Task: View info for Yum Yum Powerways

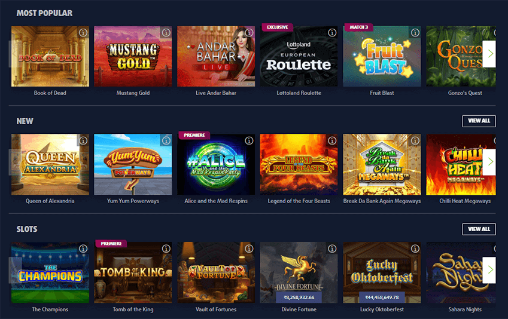Action: coord(166,141)
